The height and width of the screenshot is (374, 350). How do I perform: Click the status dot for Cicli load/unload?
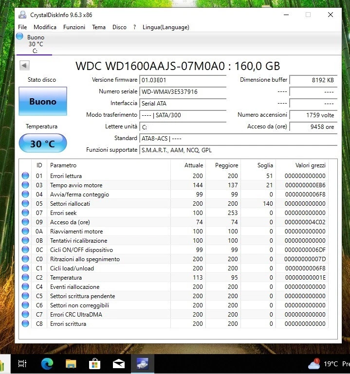pyautogui.click(x=25, y=268)
